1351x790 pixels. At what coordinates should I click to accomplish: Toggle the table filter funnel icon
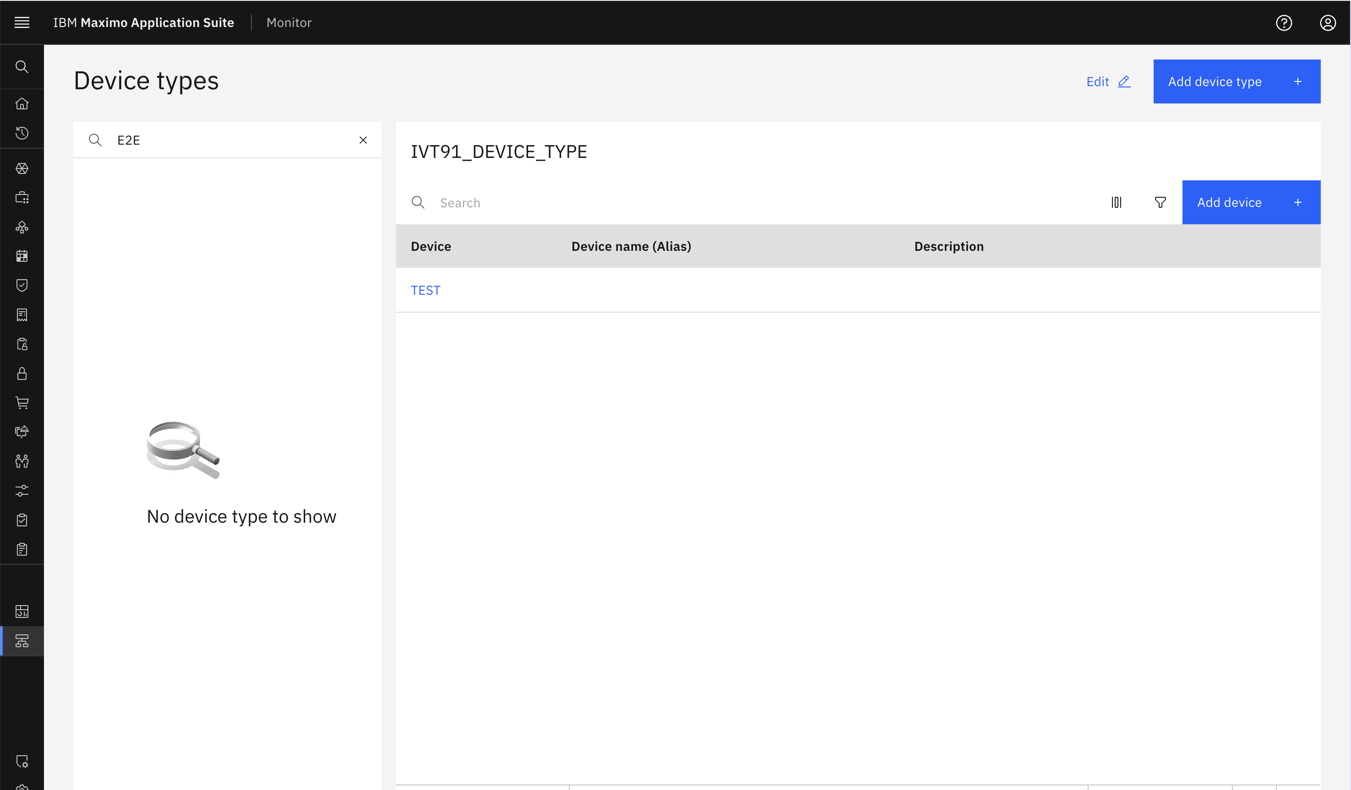[x=1160, y=203]
